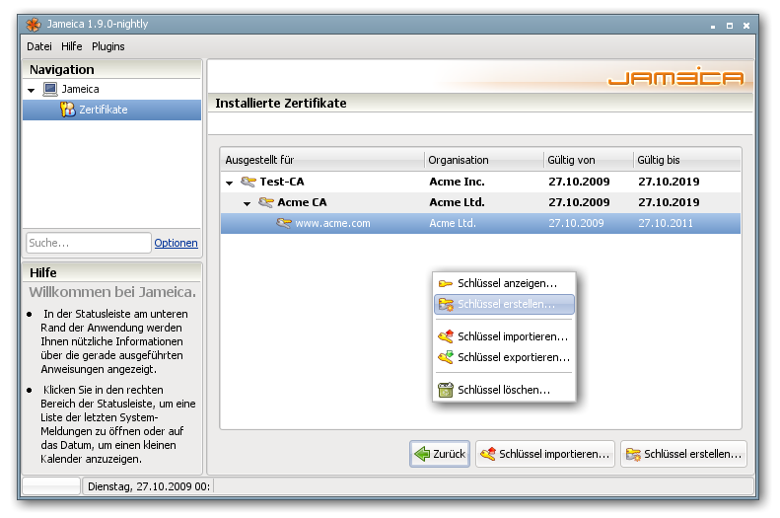This screenshot has width=780, height=518.
Task: Click the bottom Schlüssel importieren… button
Action: 545,454
